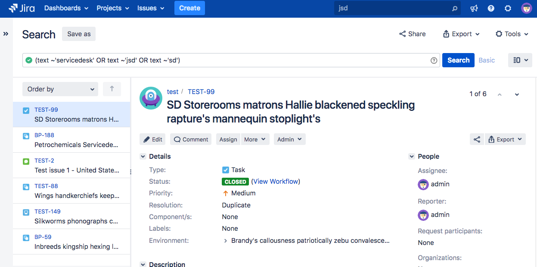Click the JQL query input field

coord(228,60)
